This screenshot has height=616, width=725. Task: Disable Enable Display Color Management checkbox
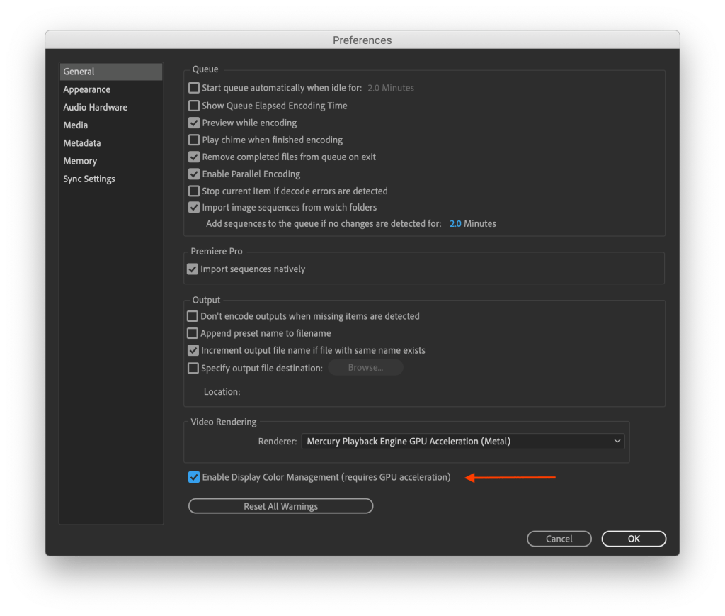(194, 477)
